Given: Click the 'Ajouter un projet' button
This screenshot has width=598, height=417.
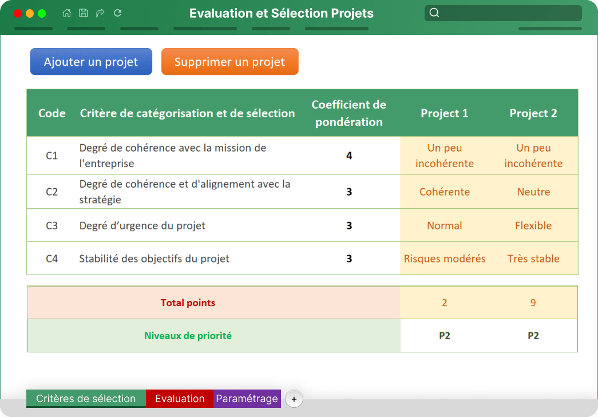Looking at the screenshot, I should (90, 61).
